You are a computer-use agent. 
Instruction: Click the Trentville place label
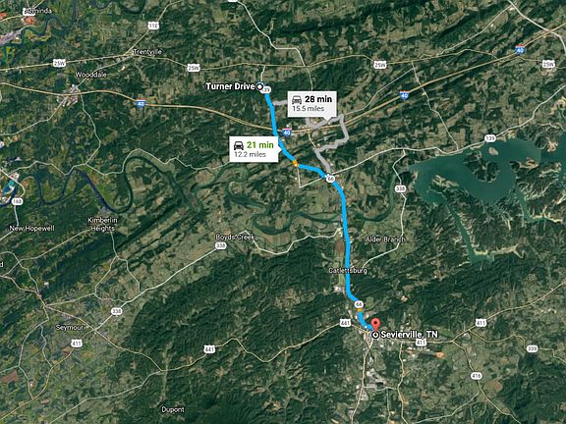pyautogui.click(x=147, y=52)
